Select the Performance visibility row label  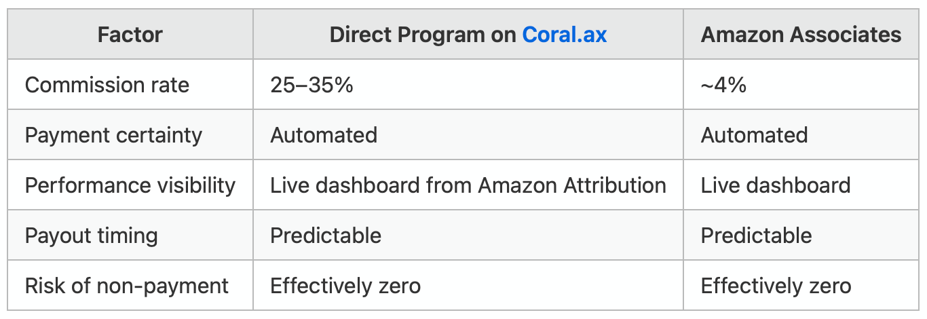(130, 185)
